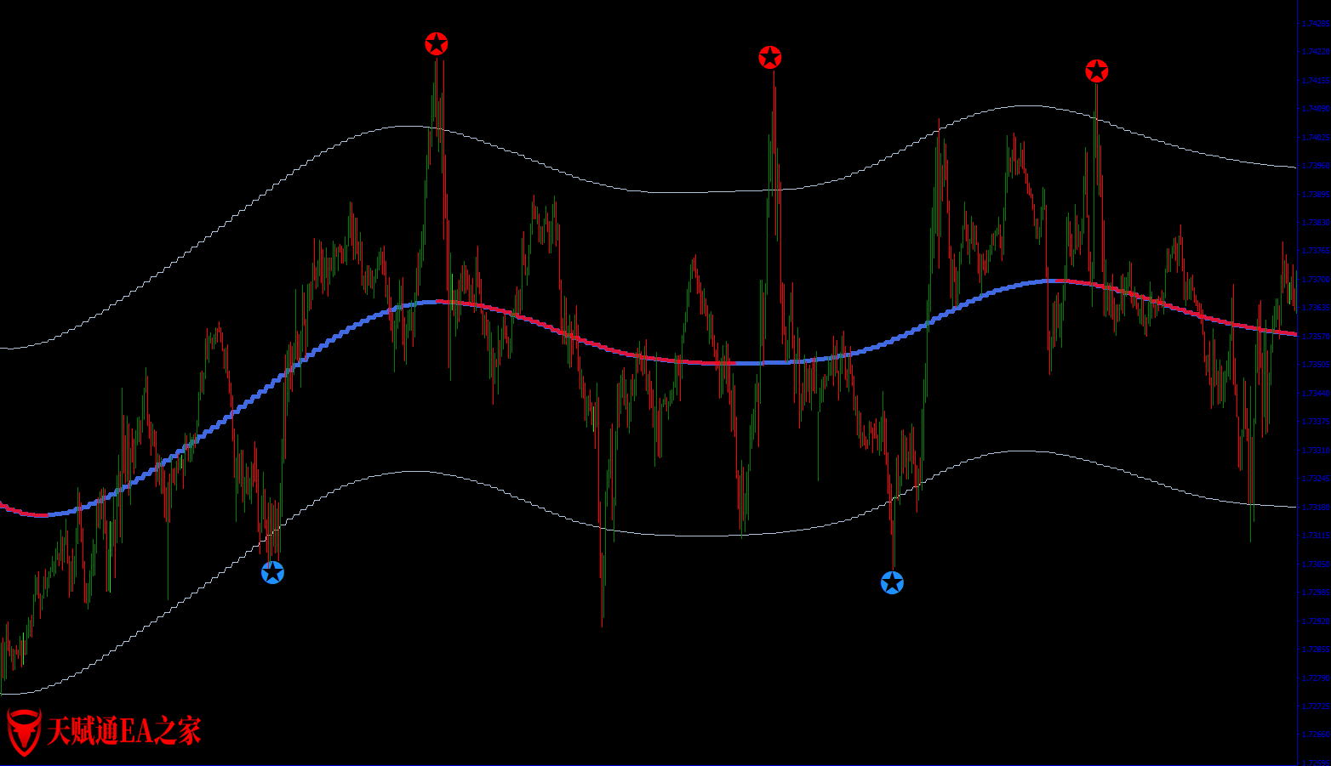Screen dimensions: 1331x766
Task: Click the 1.72725 price scale label
Action: (1315, 706)
